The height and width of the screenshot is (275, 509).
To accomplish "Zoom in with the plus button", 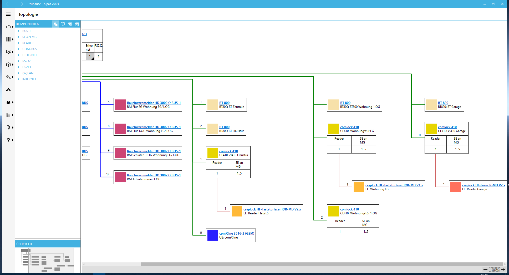I will [503, 269].
